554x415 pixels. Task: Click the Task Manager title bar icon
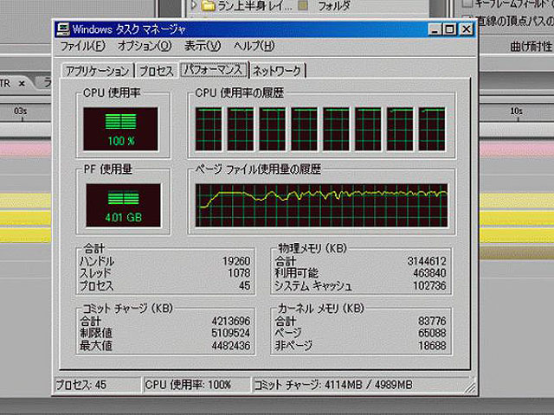pos(63,29)
